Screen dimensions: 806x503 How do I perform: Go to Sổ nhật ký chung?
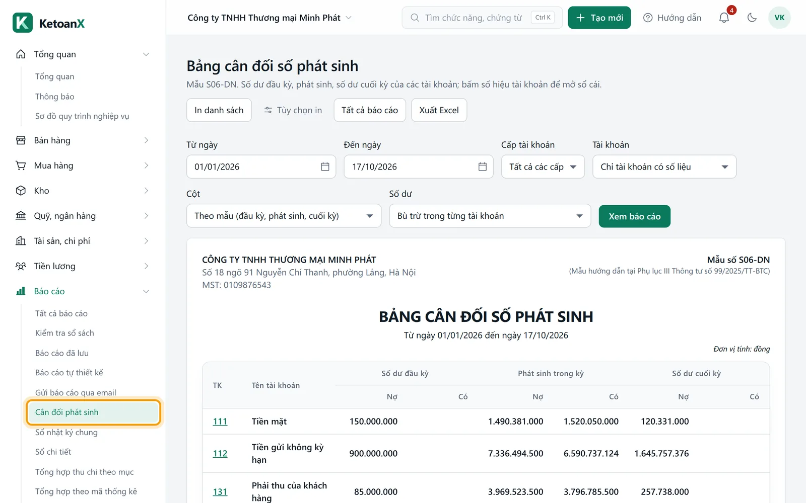(66, 432)
